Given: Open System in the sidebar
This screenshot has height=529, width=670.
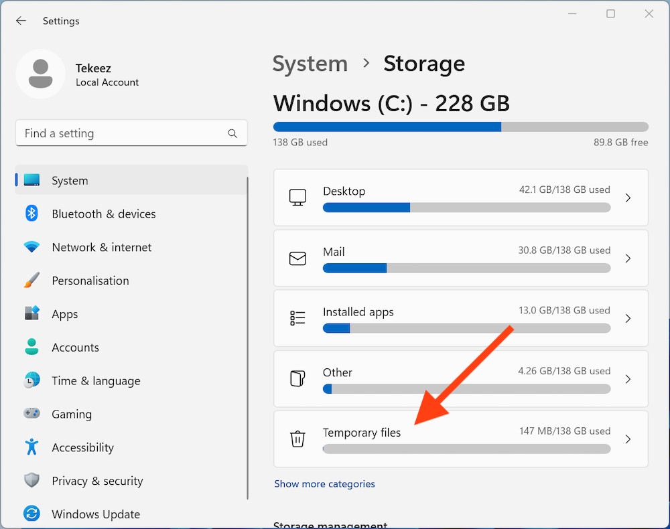Looking at the screenshot, I should tap(131, 180).
